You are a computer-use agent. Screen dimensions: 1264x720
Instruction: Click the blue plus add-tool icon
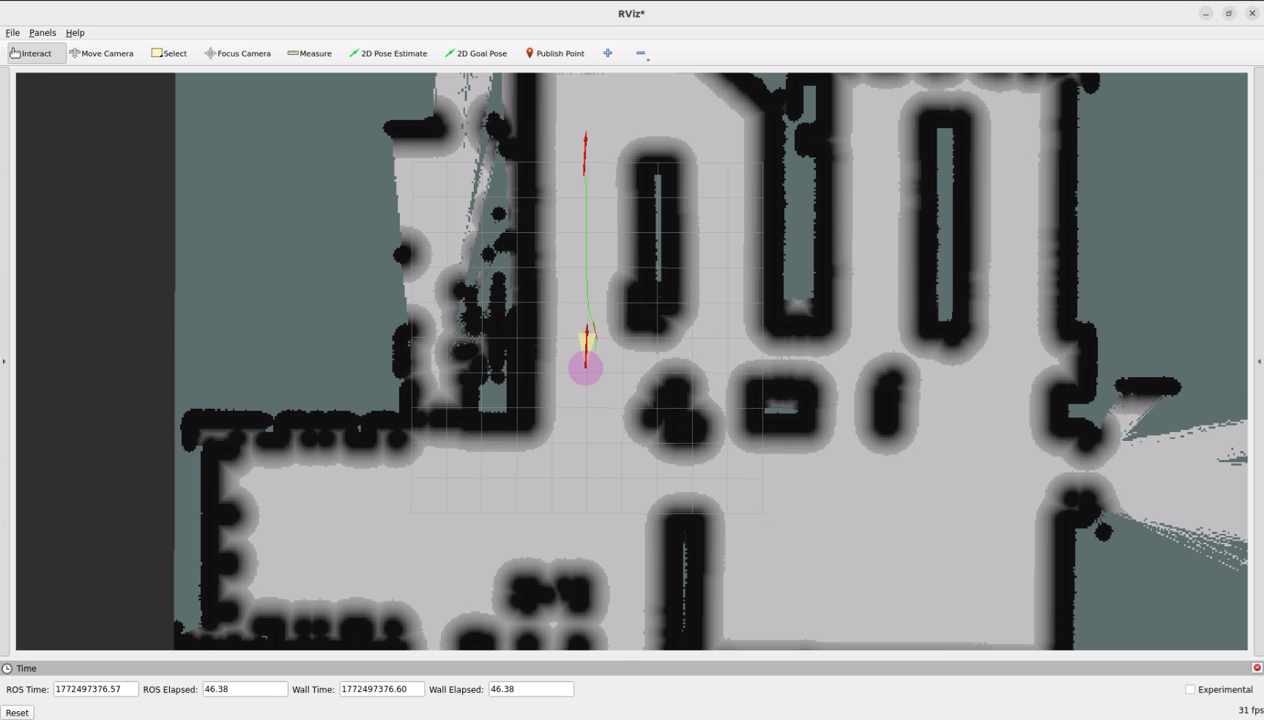point(608,53)
